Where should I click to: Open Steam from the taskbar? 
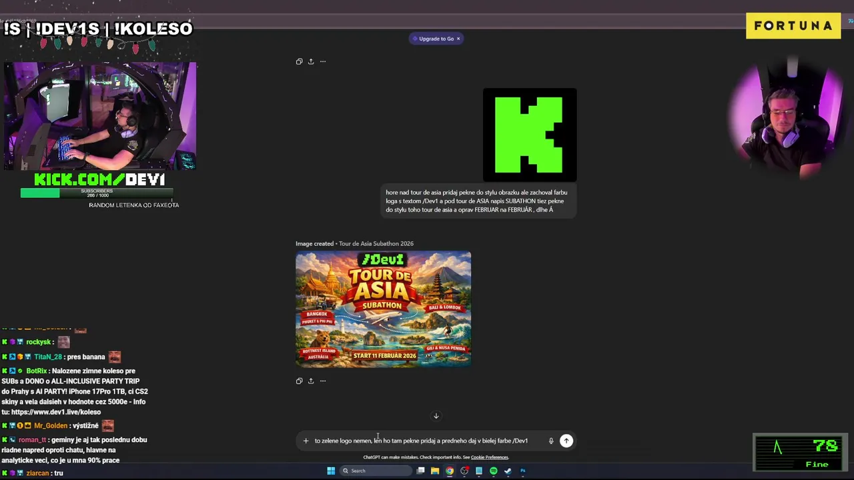click(x=508, y=471)
